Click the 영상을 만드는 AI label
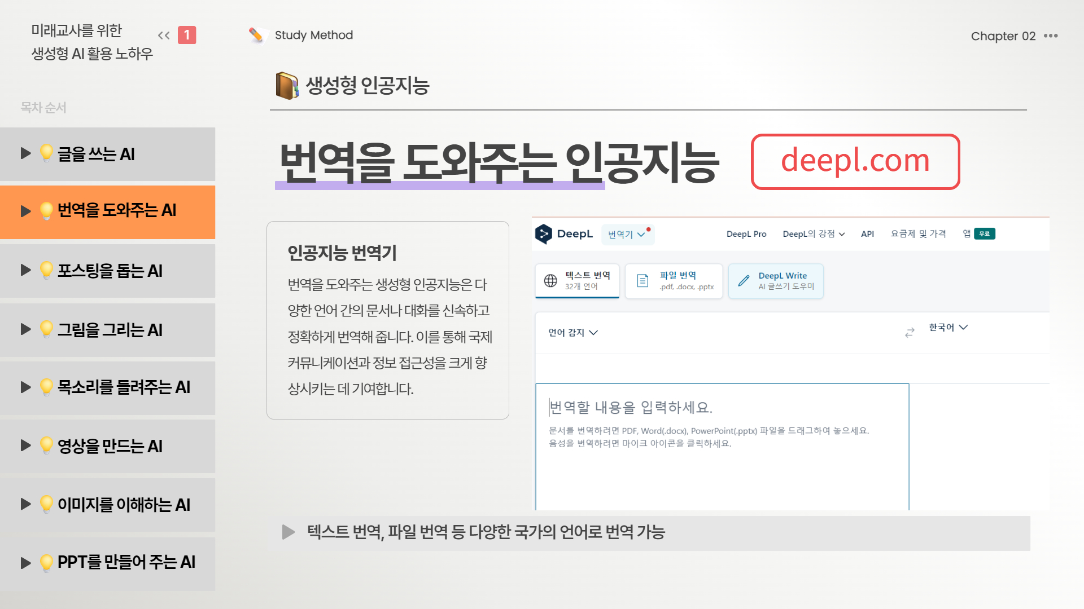Image resolution: width=1084 pixels, height=609 pixels. (110, 446)
